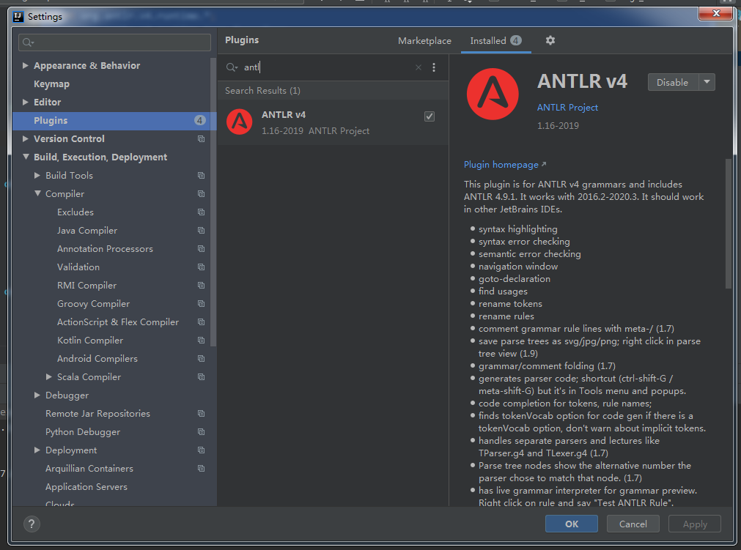Click the large ANTLR v4 logo in details
This screenshot has width=741, height=550.
pos(493,94)
